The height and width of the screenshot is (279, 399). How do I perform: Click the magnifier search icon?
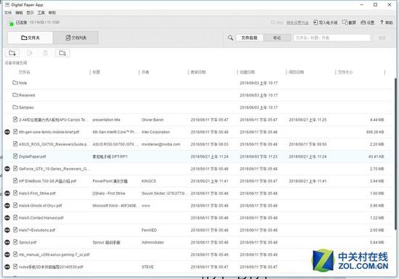[230, 38]
